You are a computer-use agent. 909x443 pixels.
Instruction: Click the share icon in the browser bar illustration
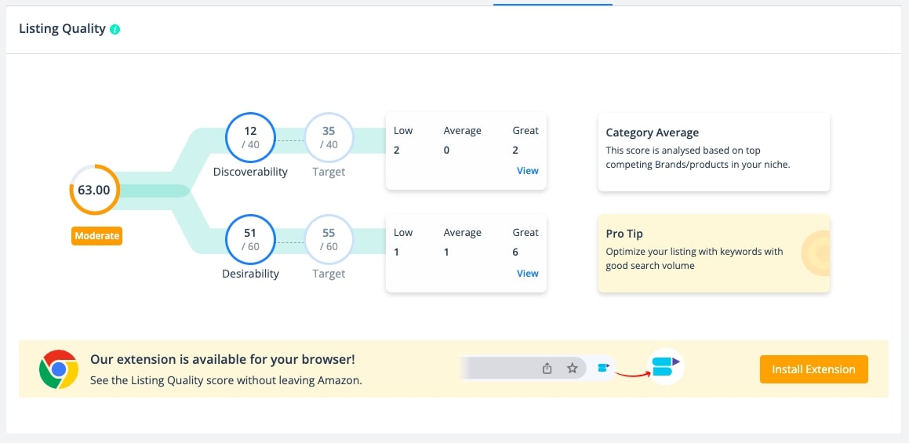[547, 369]
